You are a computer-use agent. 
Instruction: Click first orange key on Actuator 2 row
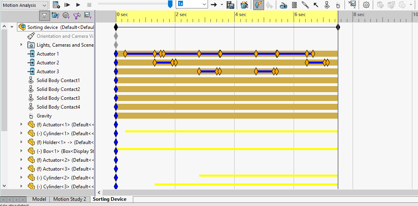(155, 63)
